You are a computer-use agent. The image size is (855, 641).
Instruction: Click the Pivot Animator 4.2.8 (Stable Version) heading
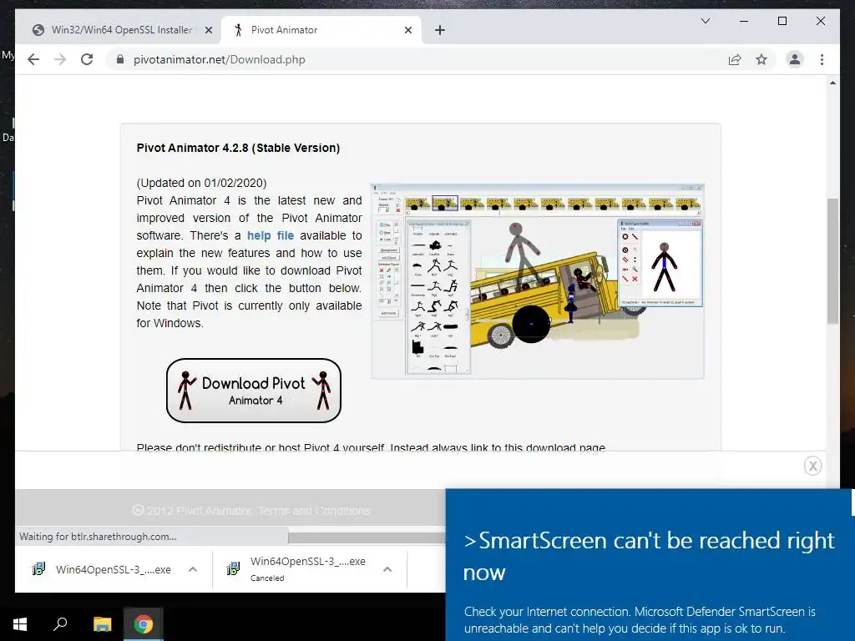[x=238, y=148]
